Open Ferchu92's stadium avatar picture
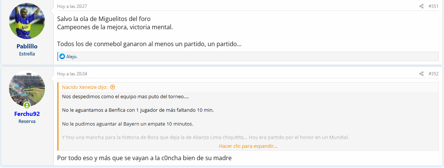 [x=27, y=88]
